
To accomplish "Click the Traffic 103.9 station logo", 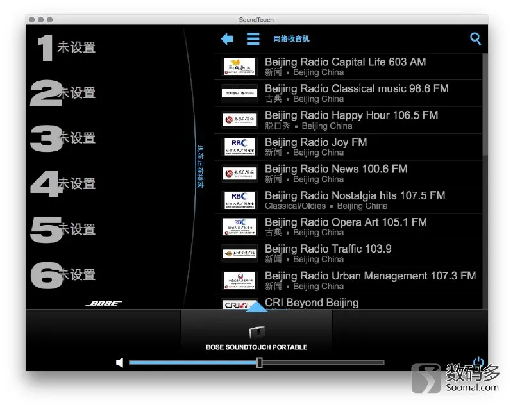I will click(239, 254).
